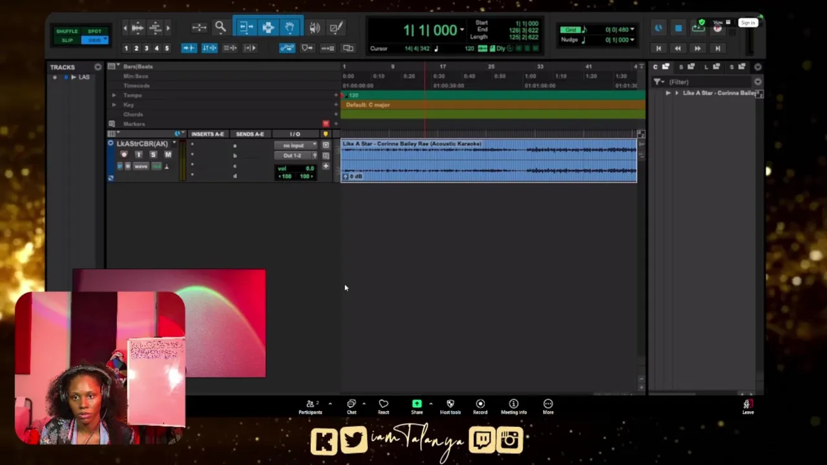Toggle Insertion Follows Playback

pyautogui.click(x=250, y=48)
